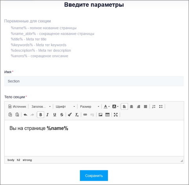Toggle italic formatting

pos(48,115)
